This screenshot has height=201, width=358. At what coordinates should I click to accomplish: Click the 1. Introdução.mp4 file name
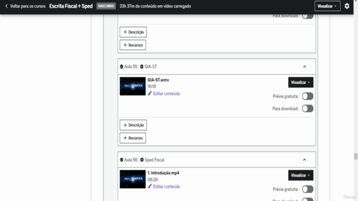[163, 173]
